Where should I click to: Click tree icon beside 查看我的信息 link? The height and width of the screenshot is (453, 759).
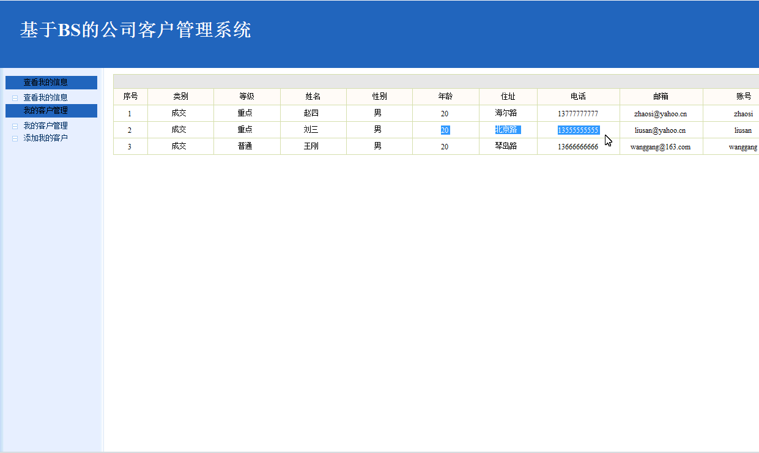click(15, 98)
